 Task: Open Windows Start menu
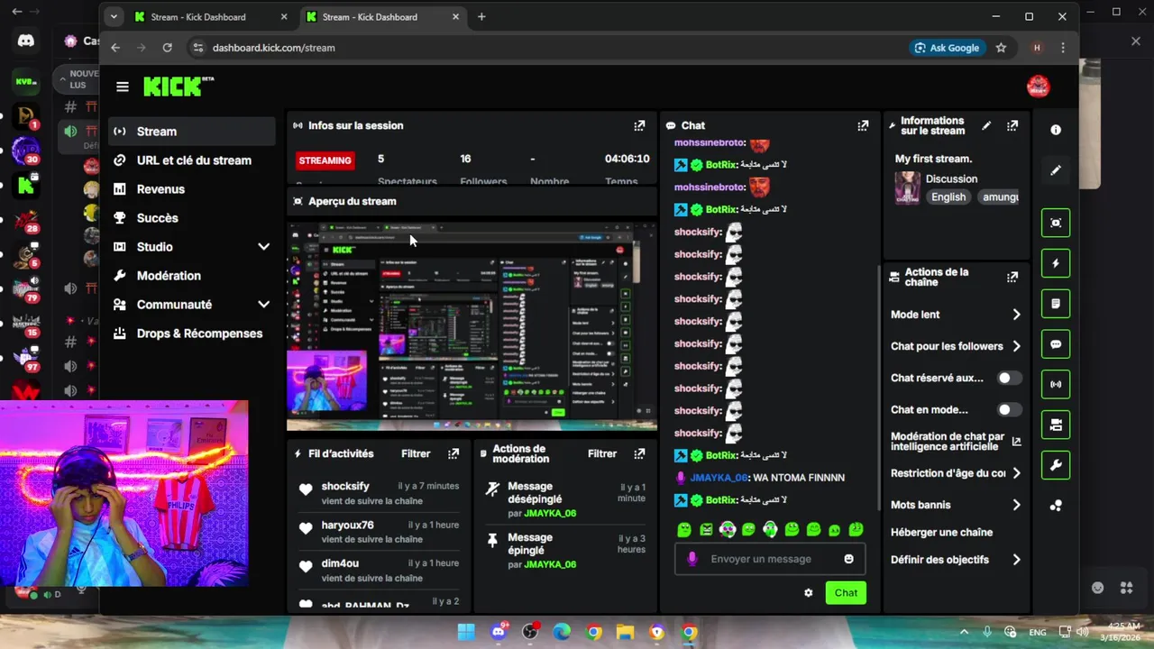pos(466,632)
